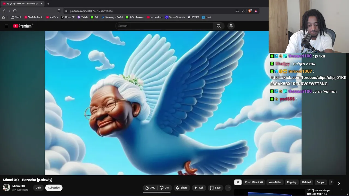The width and height of the screenshot is (349, 196).
Task: Go to YouTube Premium home logo
Action: [x=22, y=26]
